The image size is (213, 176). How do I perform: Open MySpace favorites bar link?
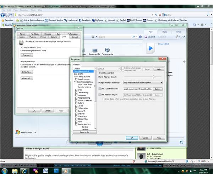(98, 20)
